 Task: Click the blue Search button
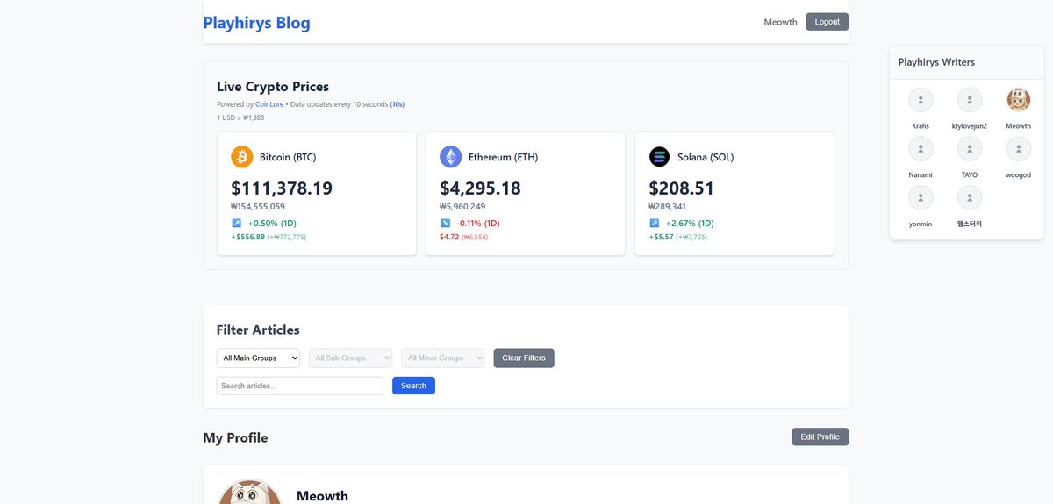tap(413, 386)
